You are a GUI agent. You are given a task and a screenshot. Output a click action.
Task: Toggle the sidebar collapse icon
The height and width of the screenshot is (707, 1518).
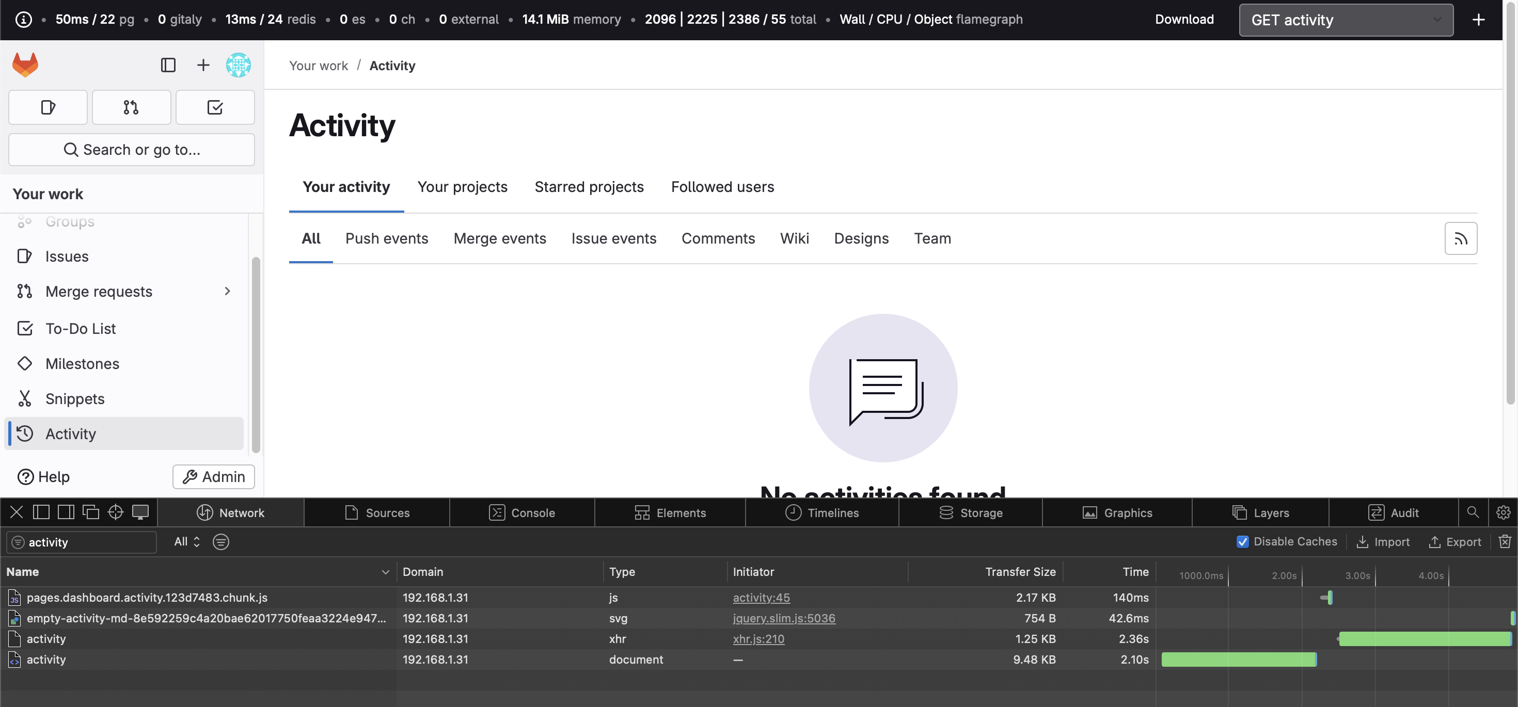tap(168, 65)
